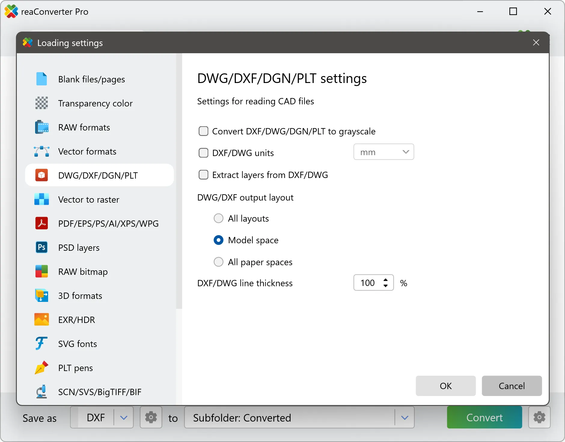Check the Extract layers from DXF/DWG option
Image resolution: width=565 pixels, height=442 pixels.
(x=203, y=175)
